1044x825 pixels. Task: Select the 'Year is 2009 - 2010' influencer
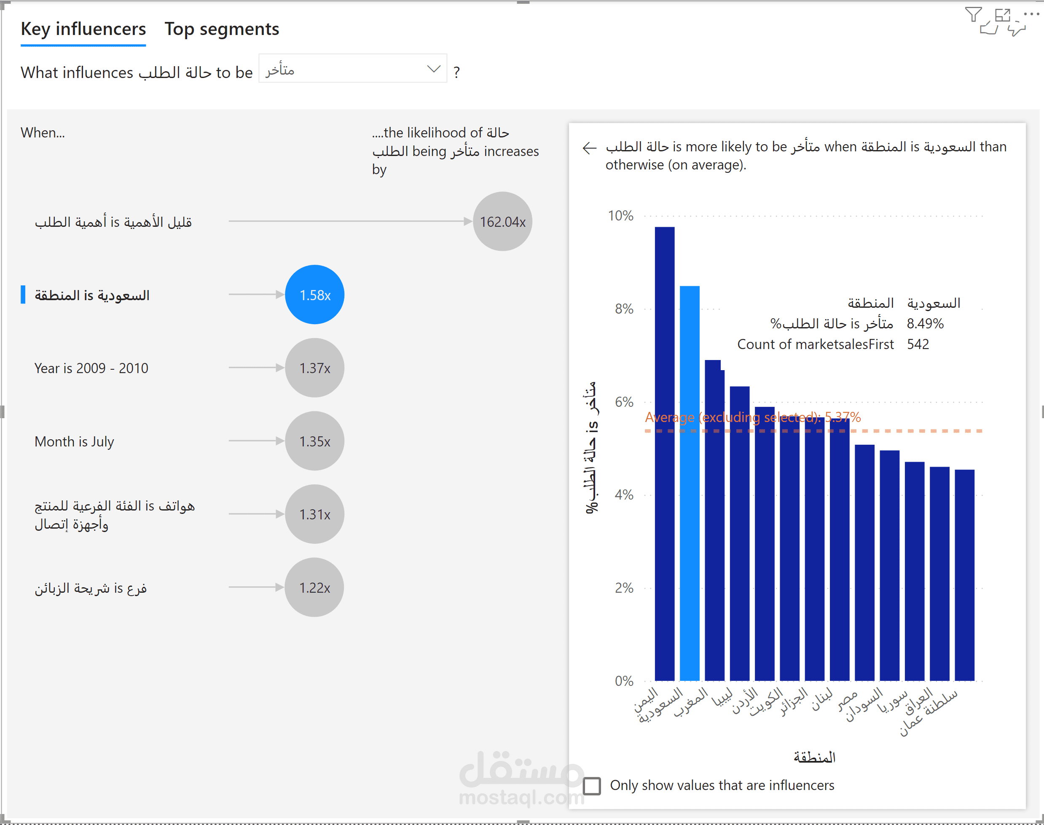click(x=91, y=368)
